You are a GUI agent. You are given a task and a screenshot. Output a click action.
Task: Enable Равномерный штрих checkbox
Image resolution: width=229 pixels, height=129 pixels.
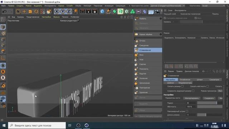pos(187,111)
